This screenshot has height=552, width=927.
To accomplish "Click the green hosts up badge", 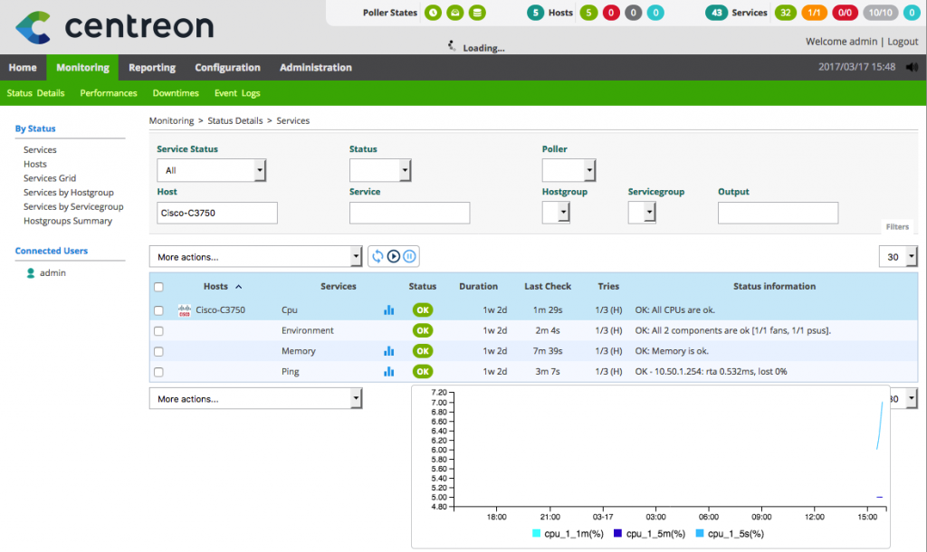I will (588, 13).
